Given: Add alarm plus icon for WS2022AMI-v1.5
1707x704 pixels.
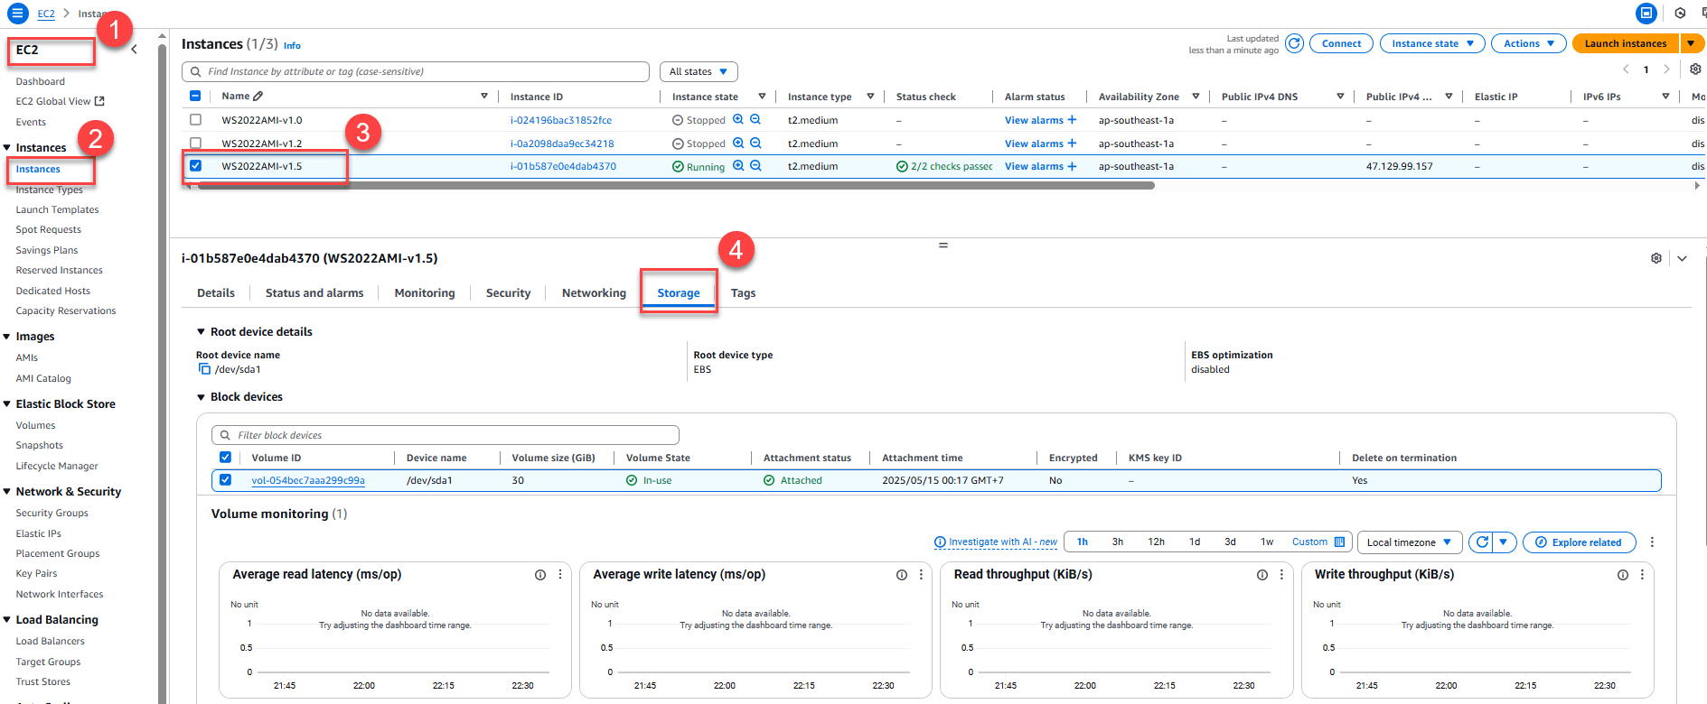Looking at the screenshot, I should (x=1072, y=166).
